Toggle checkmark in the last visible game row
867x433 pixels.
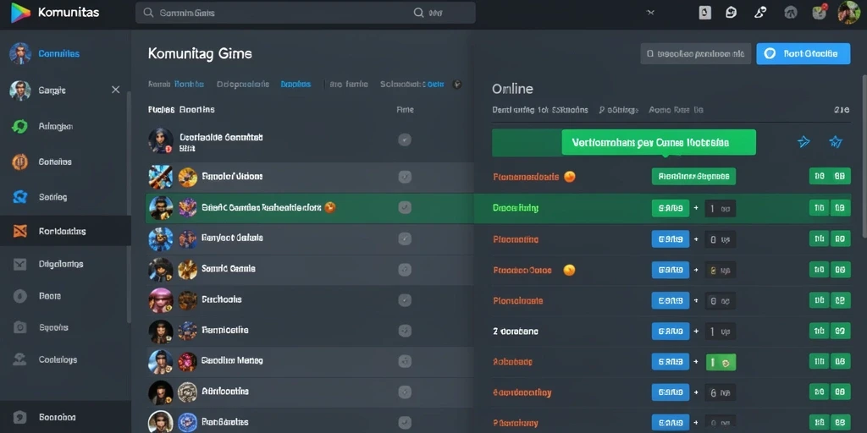click(x=405, y=423)
